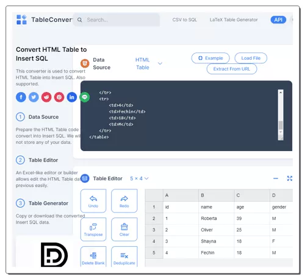Share via green Line chat icon

pyautogui.click(x=85, y=97)
